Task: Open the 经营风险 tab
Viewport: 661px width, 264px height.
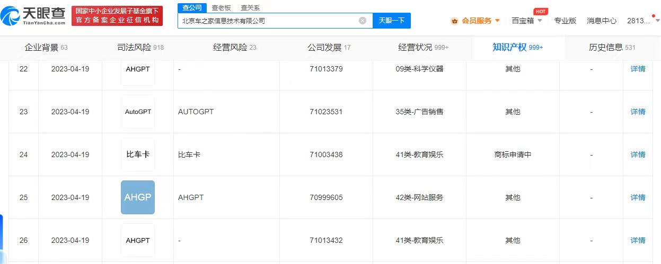Action: pos(235,48)
